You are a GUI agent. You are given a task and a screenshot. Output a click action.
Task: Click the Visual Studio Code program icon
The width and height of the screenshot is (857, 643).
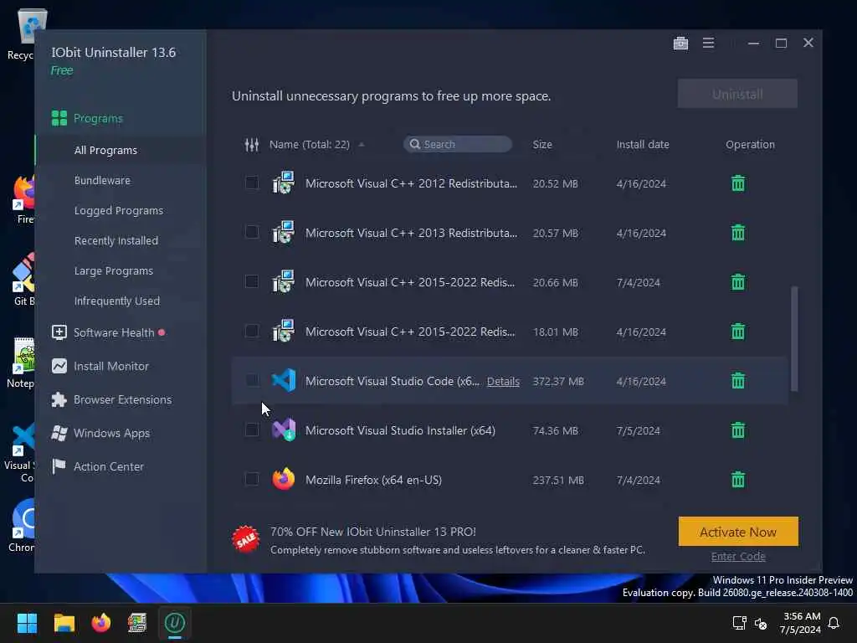tap(284, 381)
